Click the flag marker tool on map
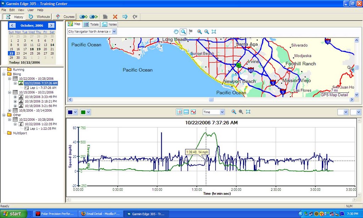 (190, 32)
